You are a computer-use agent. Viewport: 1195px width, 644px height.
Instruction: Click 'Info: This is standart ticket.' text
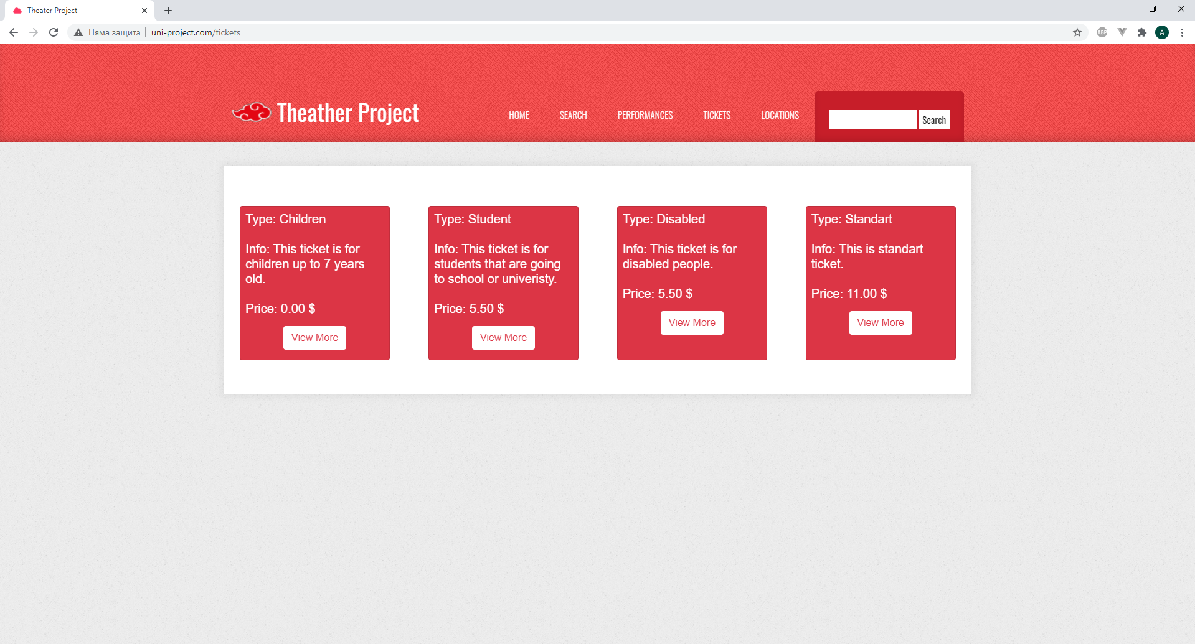point(867,256)
